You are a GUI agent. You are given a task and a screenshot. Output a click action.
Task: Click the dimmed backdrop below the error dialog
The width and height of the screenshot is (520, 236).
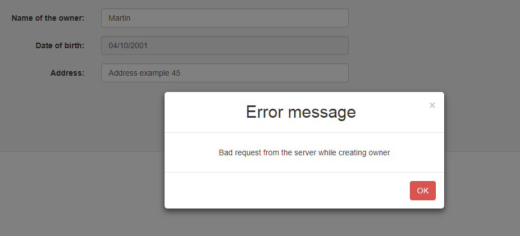point(303,223)
